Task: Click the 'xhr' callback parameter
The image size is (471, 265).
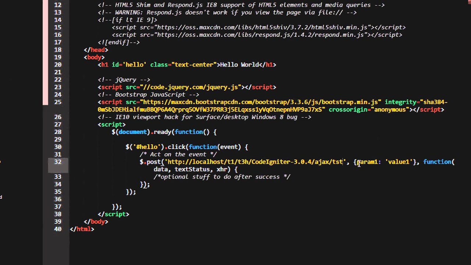Action: pyautogui.click(x=222, y=169)
